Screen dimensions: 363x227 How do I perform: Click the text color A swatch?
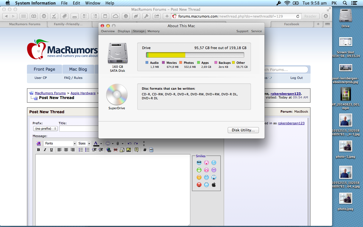coord(96,144)
